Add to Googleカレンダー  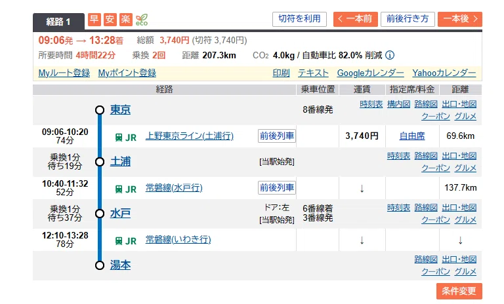click(x=370, y=73)
